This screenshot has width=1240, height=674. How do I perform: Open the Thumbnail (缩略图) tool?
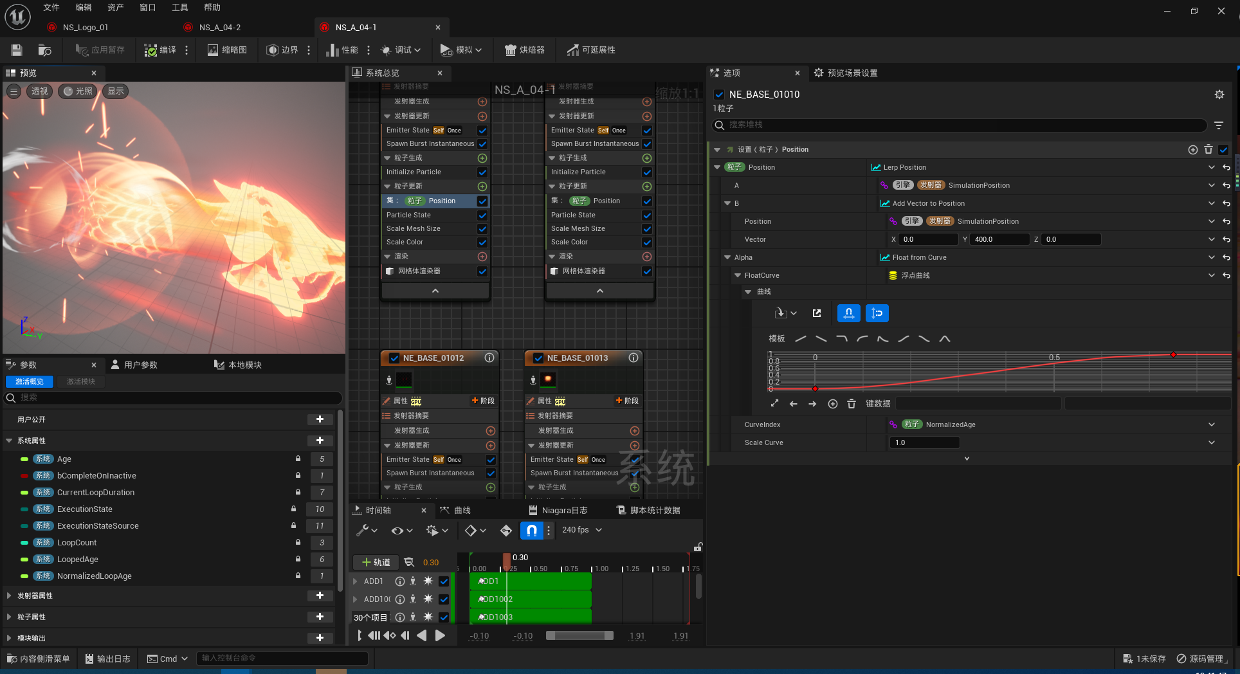227,50
